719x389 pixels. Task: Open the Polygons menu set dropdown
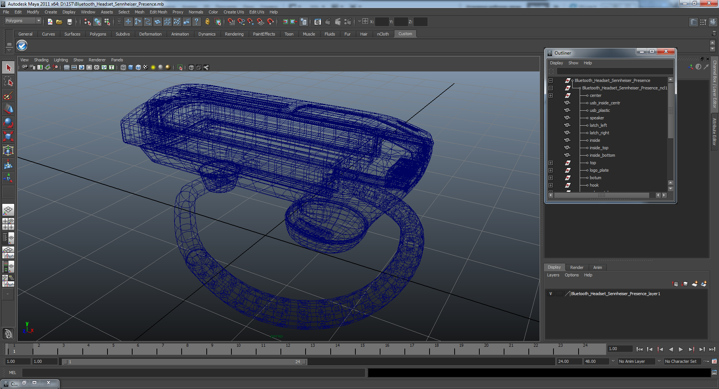tap(22, 21)
